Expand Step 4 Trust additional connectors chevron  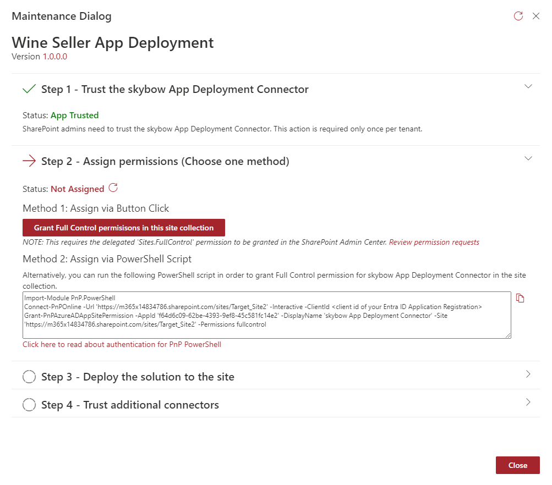[528, 403]
